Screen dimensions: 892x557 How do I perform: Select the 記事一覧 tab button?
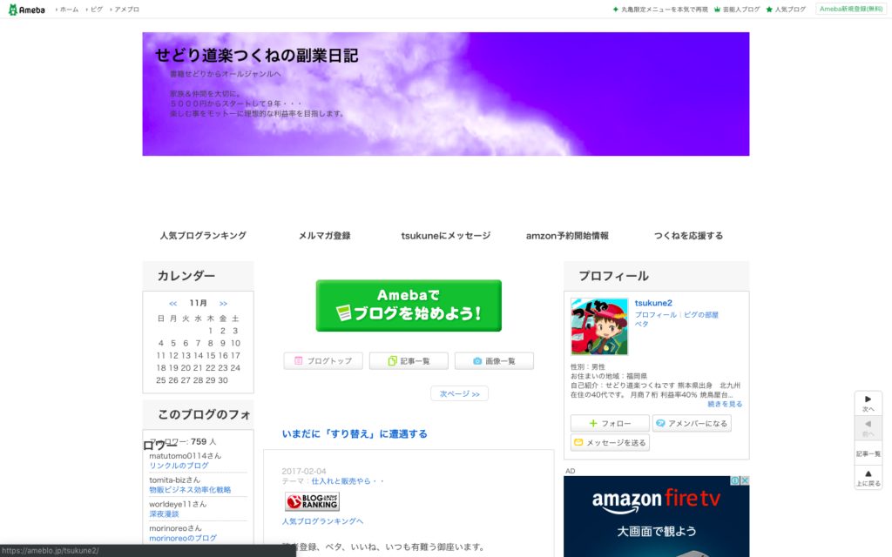point(409,361)
